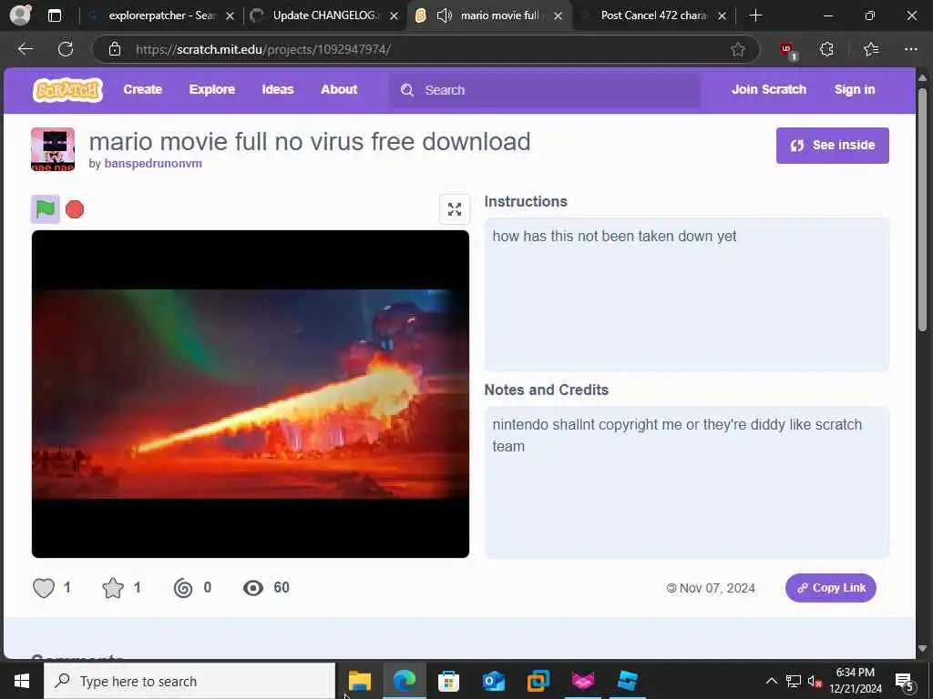
Task: Click the taskbar 'Type here to search' box
Action: [x=190, y=681]
